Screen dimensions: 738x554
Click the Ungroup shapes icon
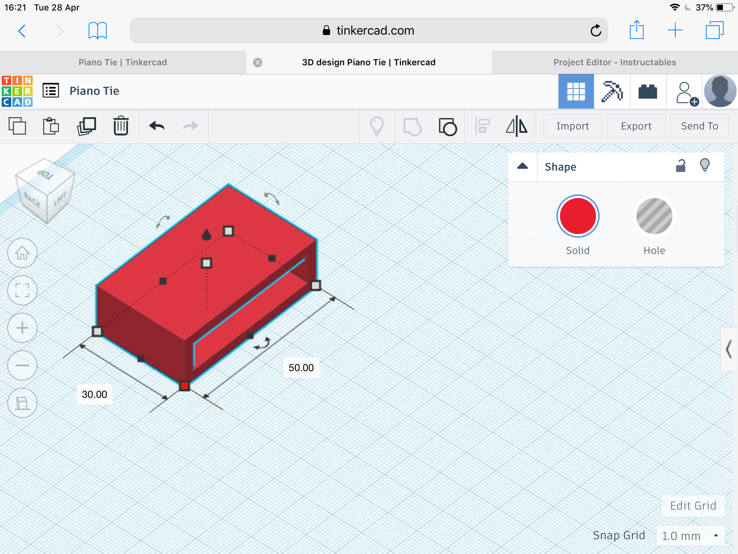pos(448,127)
